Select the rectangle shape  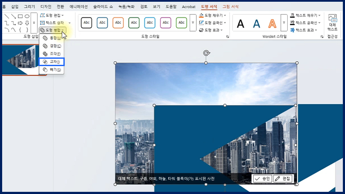[20, 16]
